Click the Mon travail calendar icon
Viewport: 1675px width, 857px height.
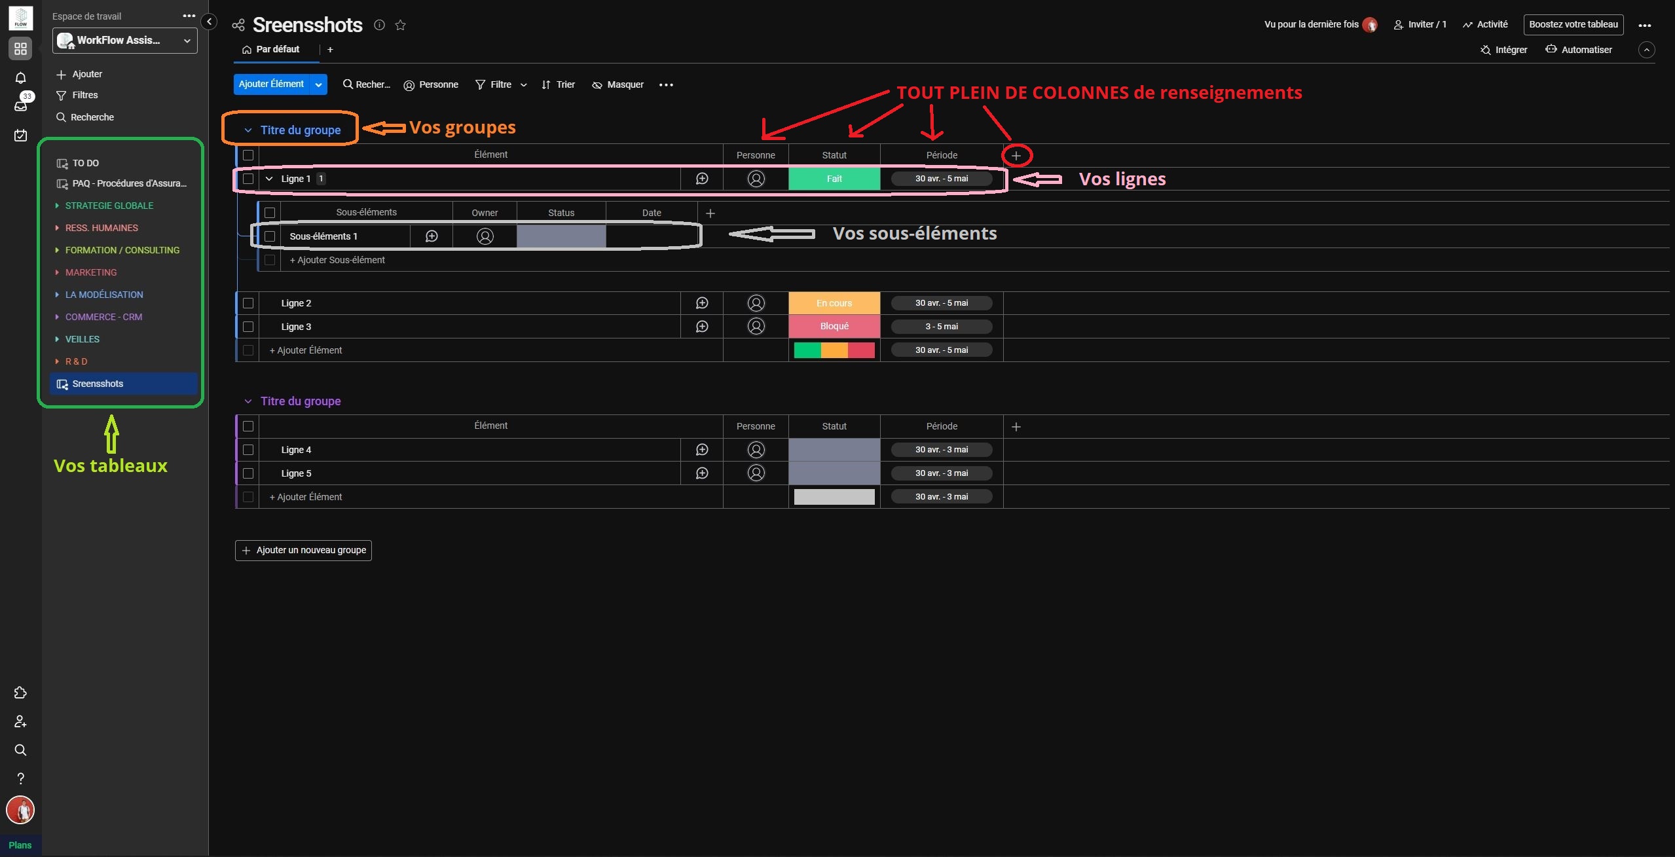pos(21,136)
